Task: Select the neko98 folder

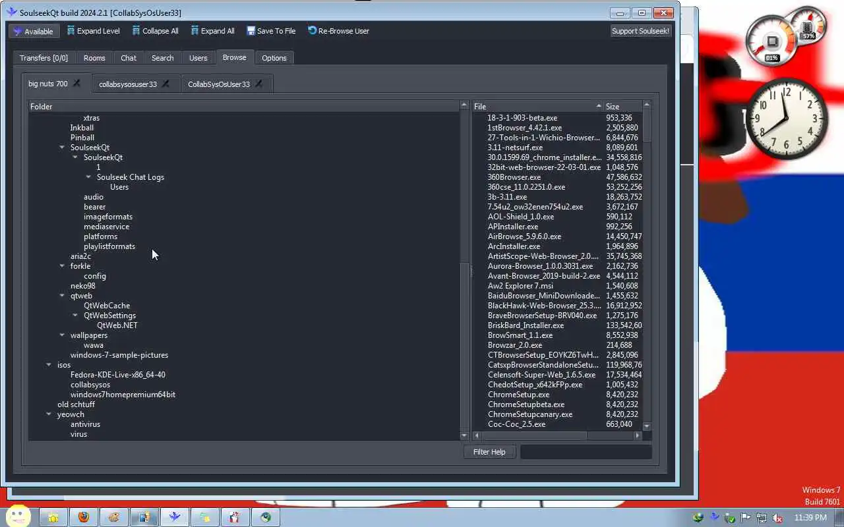Action: (x=82, y=286)
